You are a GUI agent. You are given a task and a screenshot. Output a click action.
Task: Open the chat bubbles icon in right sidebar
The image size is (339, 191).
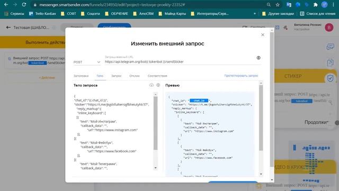[x=330, y=47]
